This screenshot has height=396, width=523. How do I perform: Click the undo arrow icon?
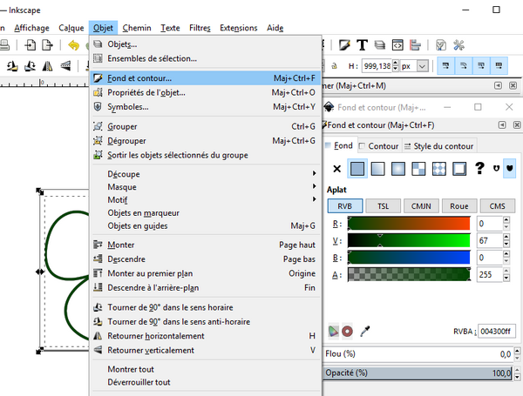[74, 45]
